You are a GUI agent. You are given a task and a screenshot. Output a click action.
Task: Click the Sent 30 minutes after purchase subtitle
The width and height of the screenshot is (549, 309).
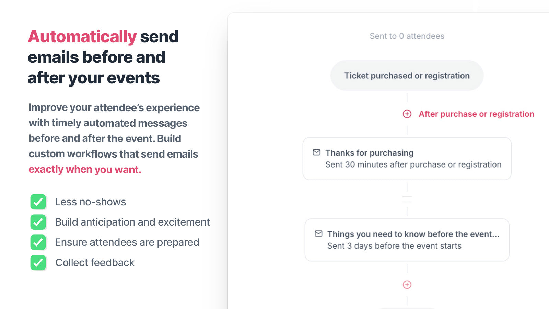[413, 164]
